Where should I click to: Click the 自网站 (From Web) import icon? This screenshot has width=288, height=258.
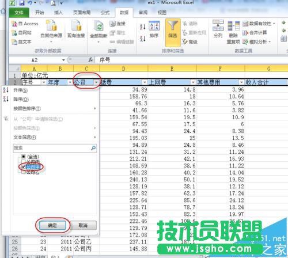(14, 33)
